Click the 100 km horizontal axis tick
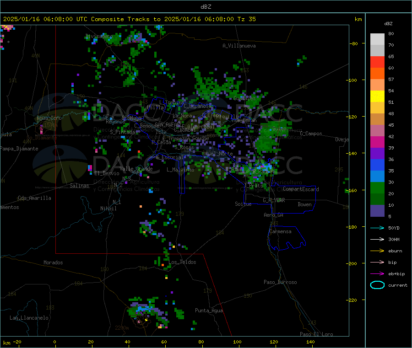Screen dimensions: 412x348 [x=237, y=342]
